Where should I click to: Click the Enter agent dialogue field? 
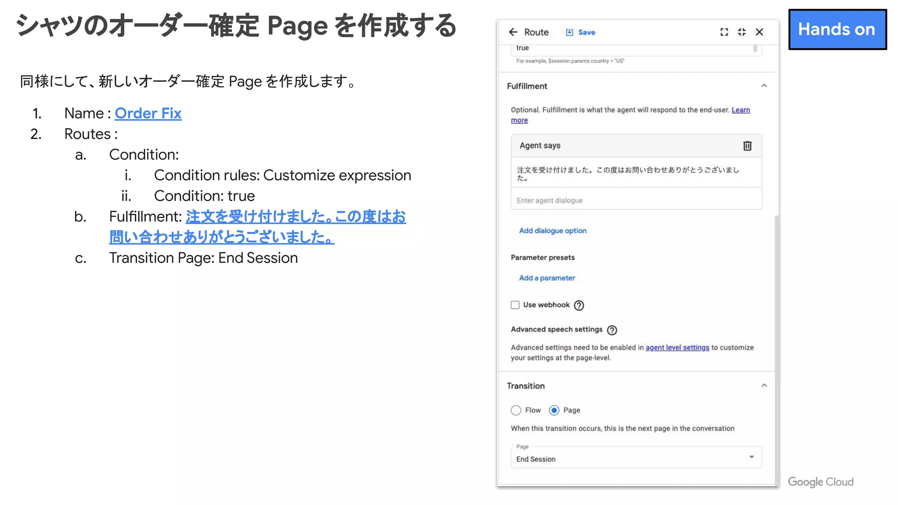tap(636, 200)
